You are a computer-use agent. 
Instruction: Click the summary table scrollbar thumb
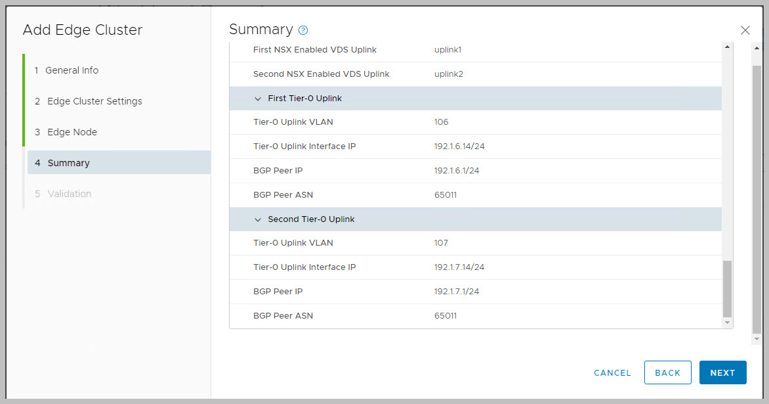tap(727, 288)
